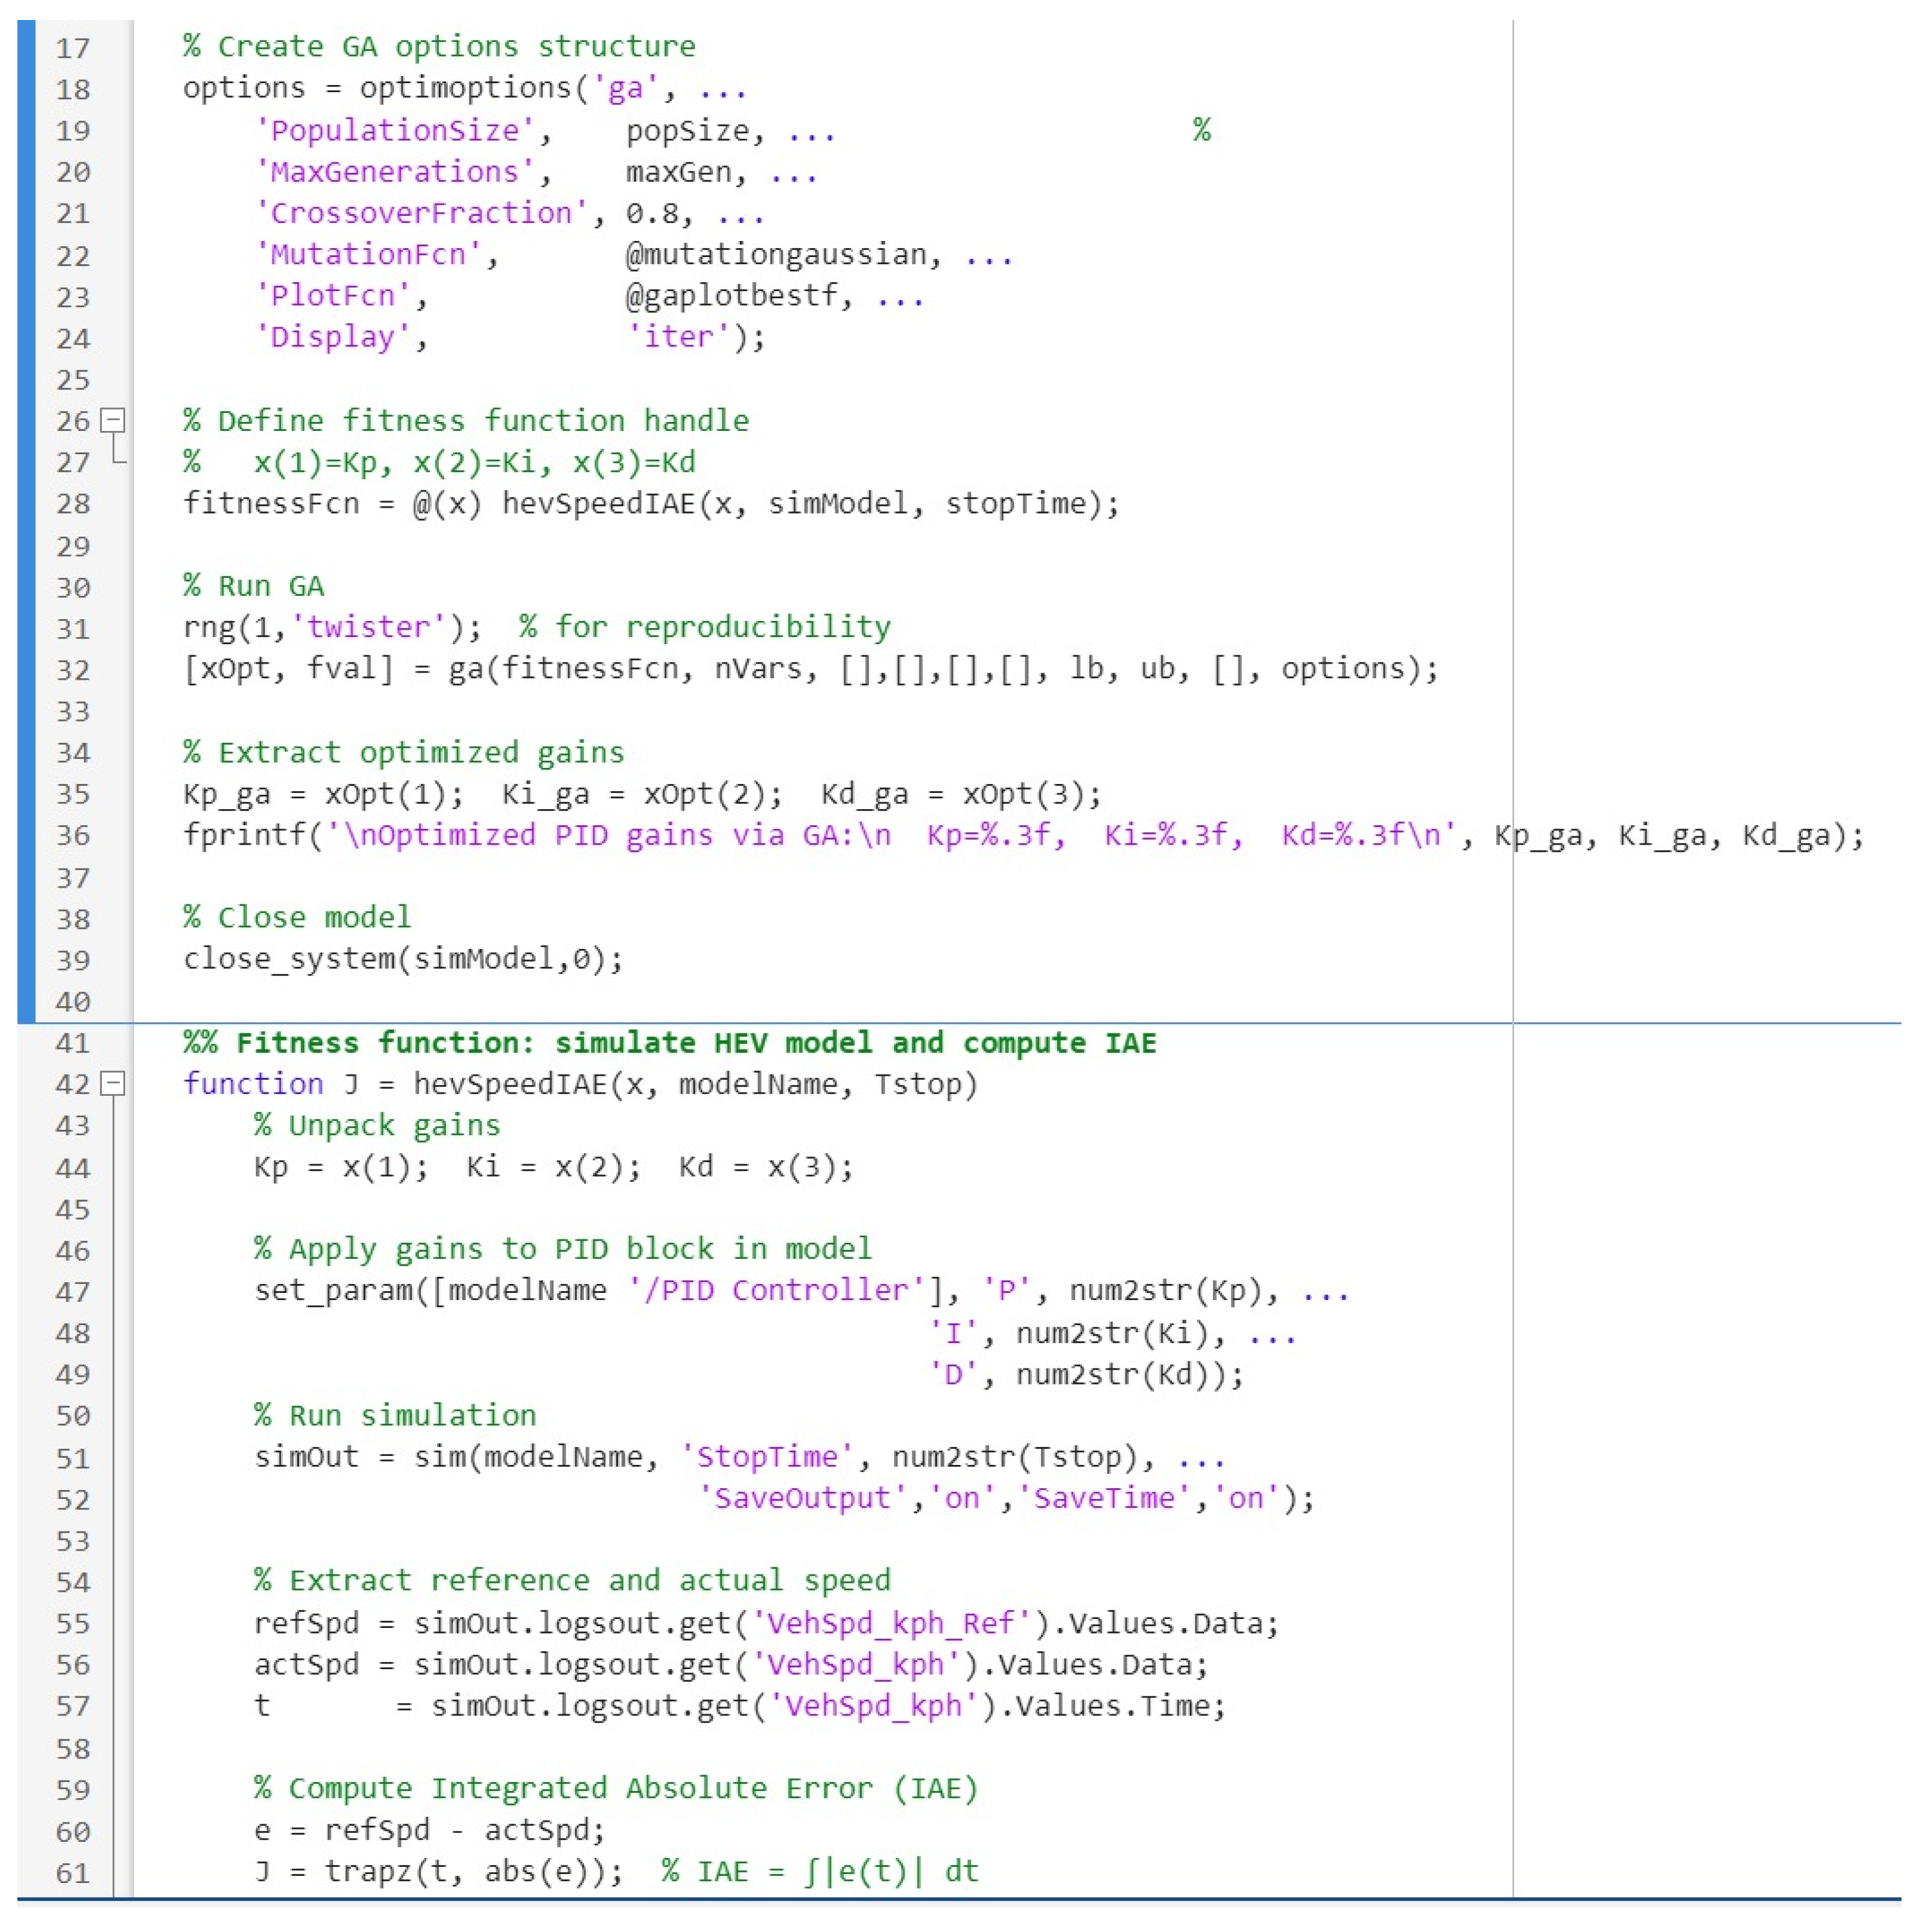Place cursor on the 'PopulationSize' string
The width and height of the screenshot is (1926, 1932).
[395, 131]
